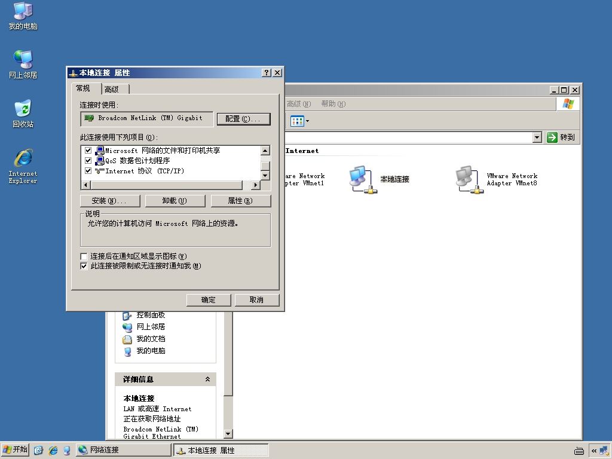Open 网上邻居 icon in the side panel
612x459 pixels.
pyautogui.click(x=127, y=327)
